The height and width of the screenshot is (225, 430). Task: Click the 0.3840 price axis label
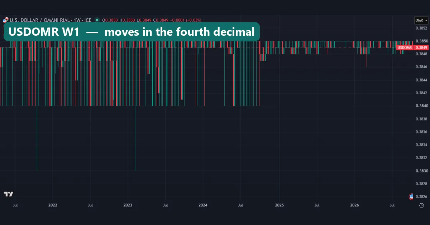point(421,106)
